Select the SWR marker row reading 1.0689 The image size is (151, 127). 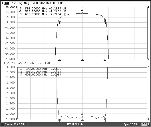coord(40,72)
